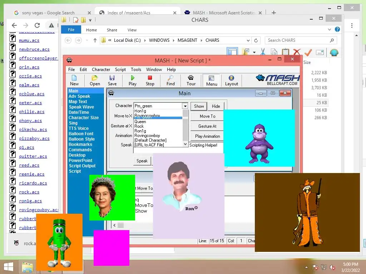The height and width of the screenshot is (274, 366).
Task: Choose Rock from the character dropdown list
Action: pyautogui.click(x=139, y=126)
